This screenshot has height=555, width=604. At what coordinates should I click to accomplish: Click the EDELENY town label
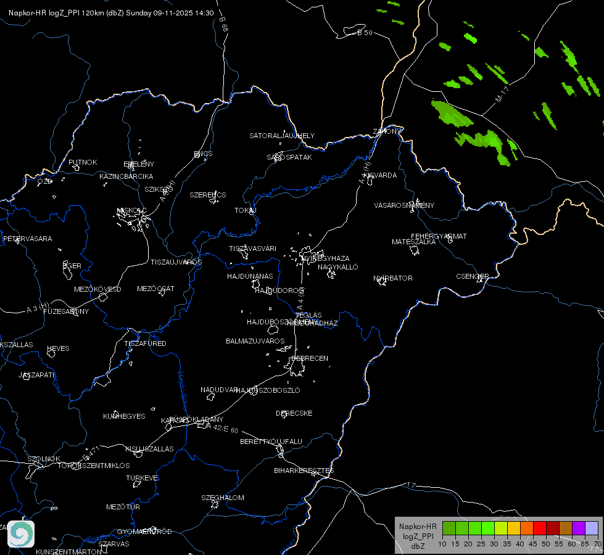(x=139, y=164)
